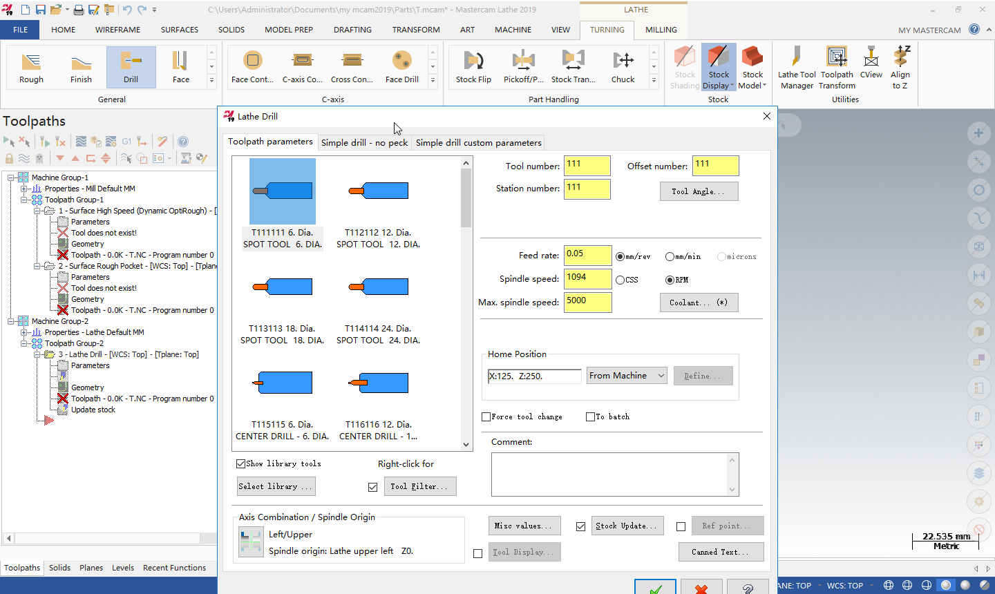
Task: Click the Chuck part handling icon
Action: [623, 67]
